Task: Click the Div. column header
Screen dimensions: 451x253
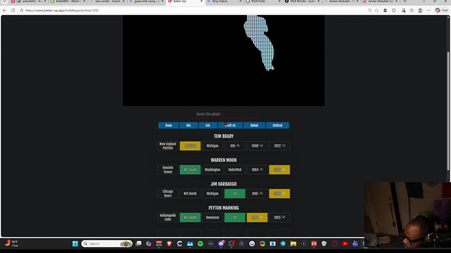Action: (x=189, y=125)
